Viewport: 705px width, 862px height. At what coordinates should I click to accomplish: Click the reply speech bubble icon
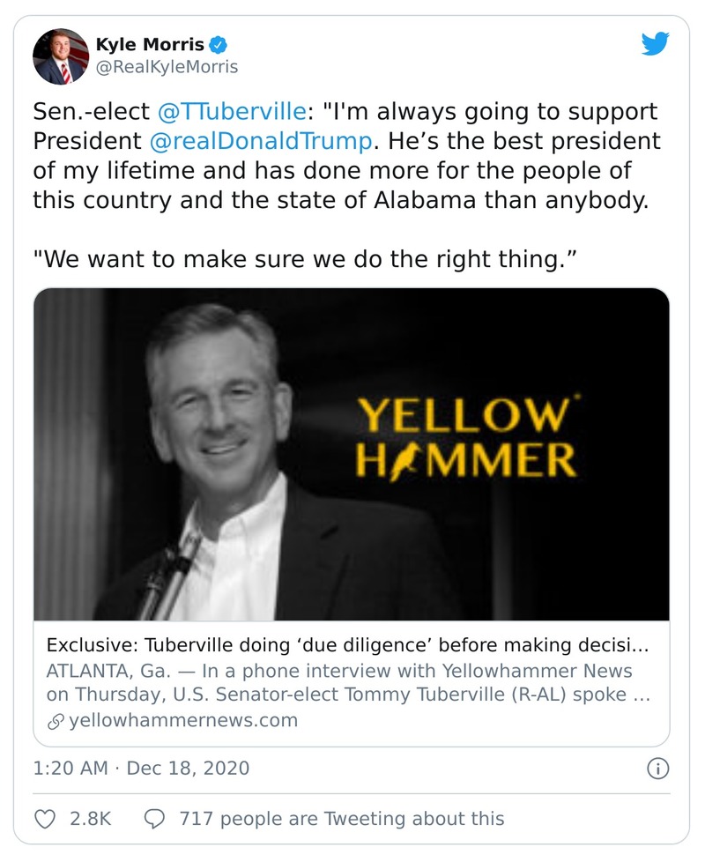[x=154, y=819]
